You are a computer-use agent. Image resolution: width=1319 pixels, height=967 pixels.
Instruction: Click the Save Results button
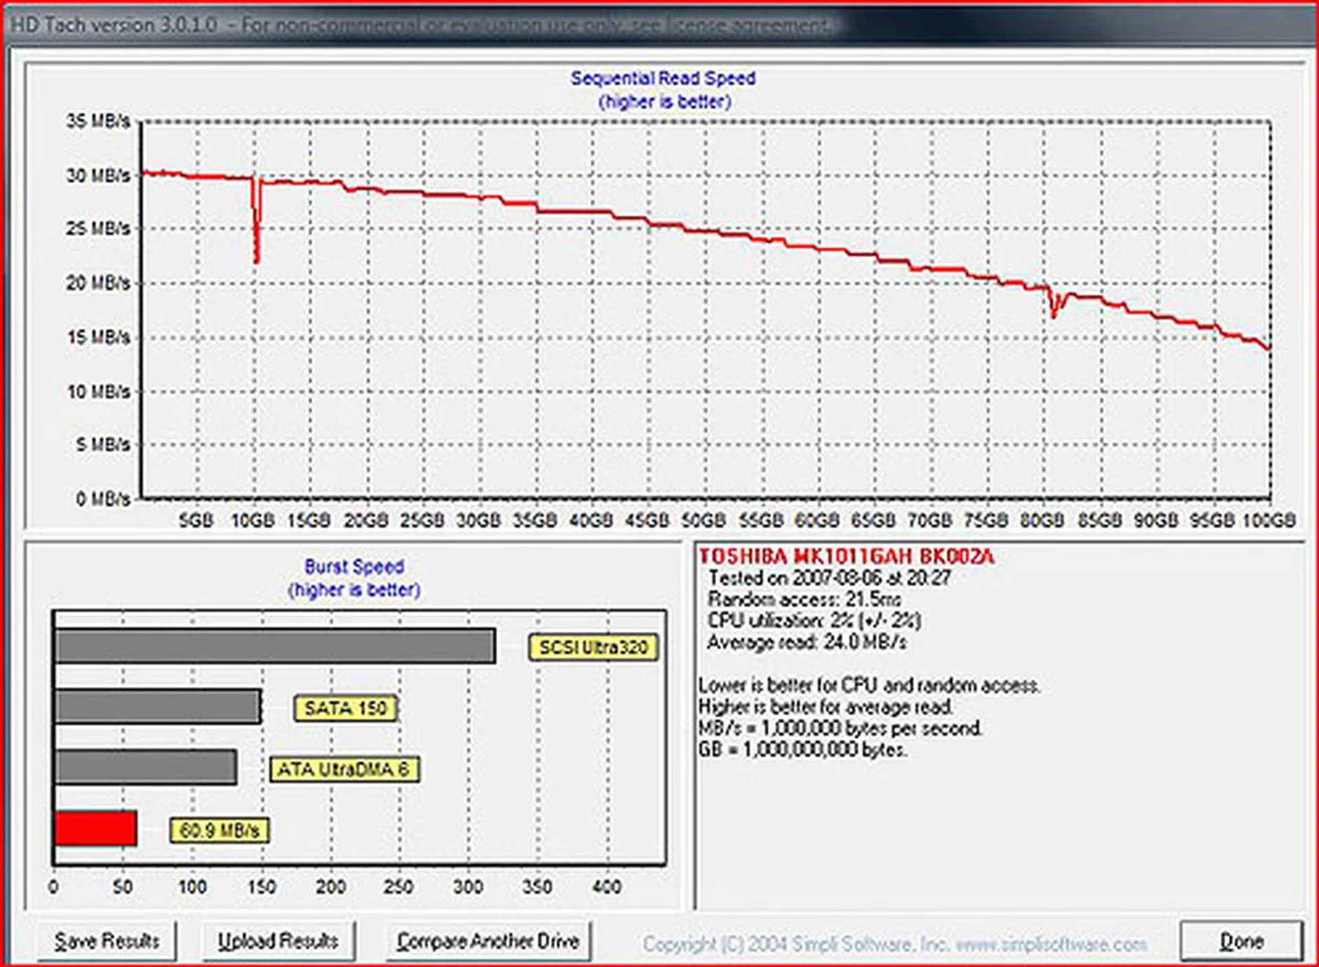(110, 941)
